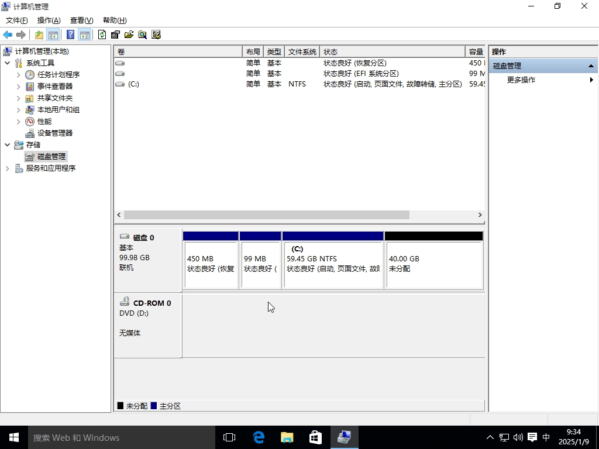Click the Back arrow in toolbar
Screen dimensions: 599x449
point(8,34)
